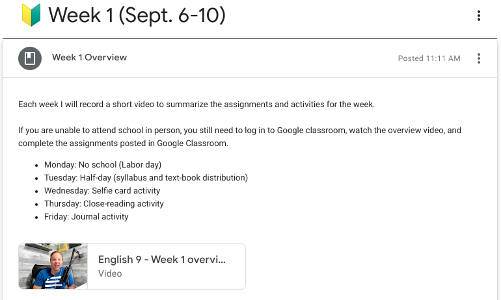Open the Week 1 (Sept. 6-10) topic options menu

pyautogui.click(x=478, y=16)
